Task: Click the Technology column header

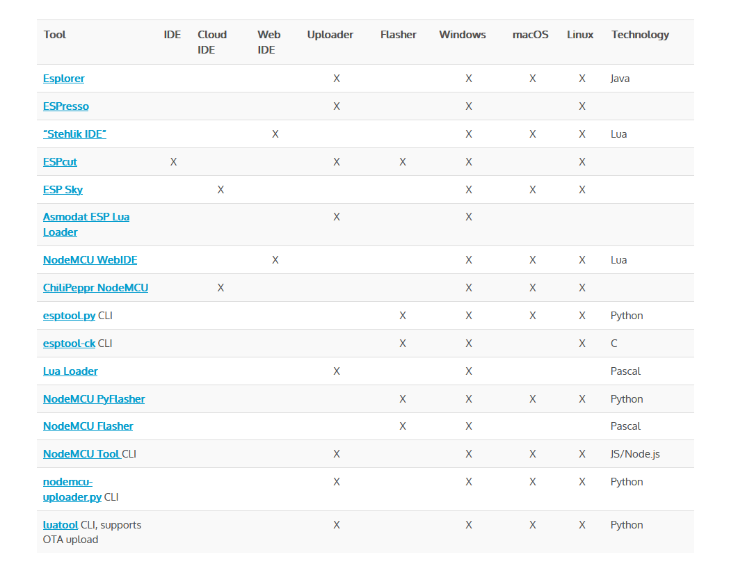Action: tap(640, 35)
